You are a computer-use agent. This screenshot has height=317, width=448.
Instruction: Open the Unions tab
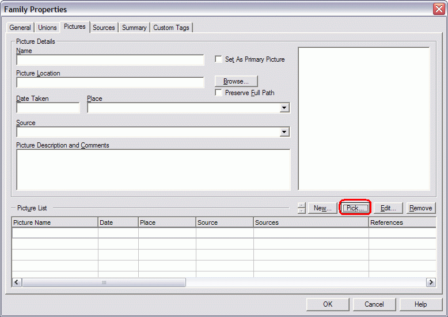47,28
